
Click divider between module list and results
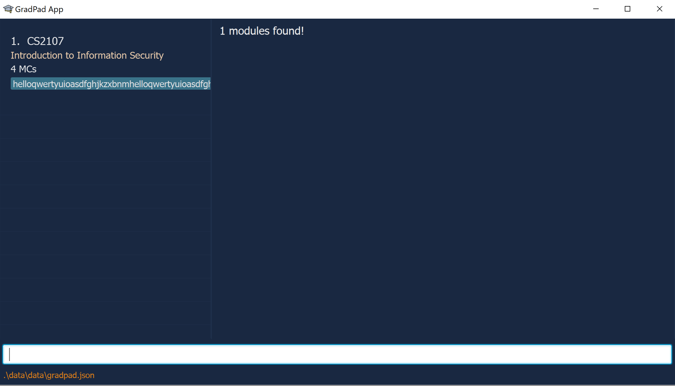(211, 178)
